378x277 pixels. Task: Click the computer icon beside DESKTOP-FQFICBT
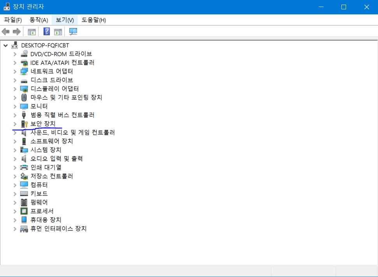tap(14, 45)
